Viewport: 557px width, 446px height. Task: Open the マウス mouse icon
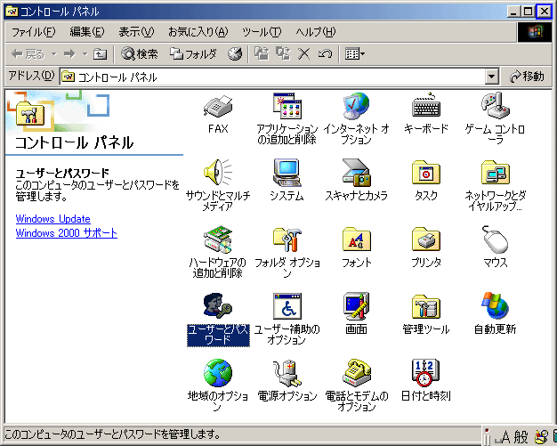(496, 239)
